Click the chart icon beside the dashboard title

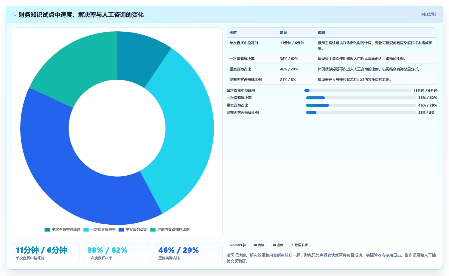coord(14,15)
